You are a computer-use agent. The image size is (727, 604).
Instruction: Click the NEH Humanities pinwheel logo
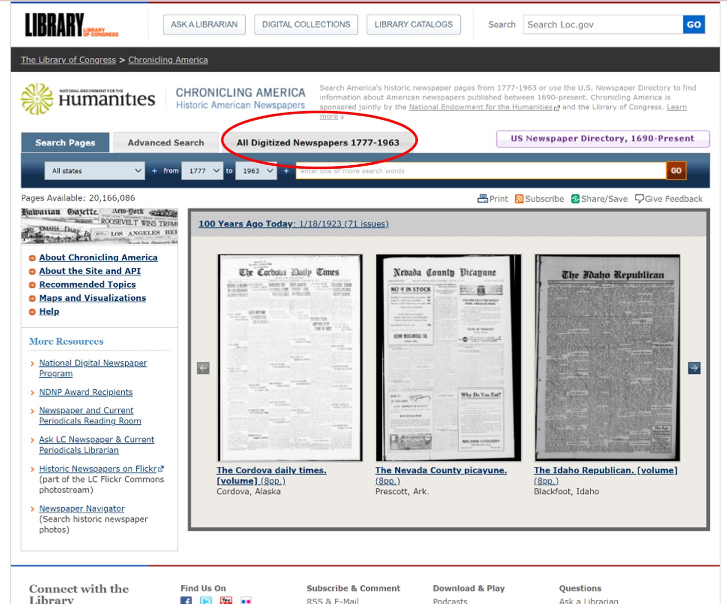click(37, 98)
